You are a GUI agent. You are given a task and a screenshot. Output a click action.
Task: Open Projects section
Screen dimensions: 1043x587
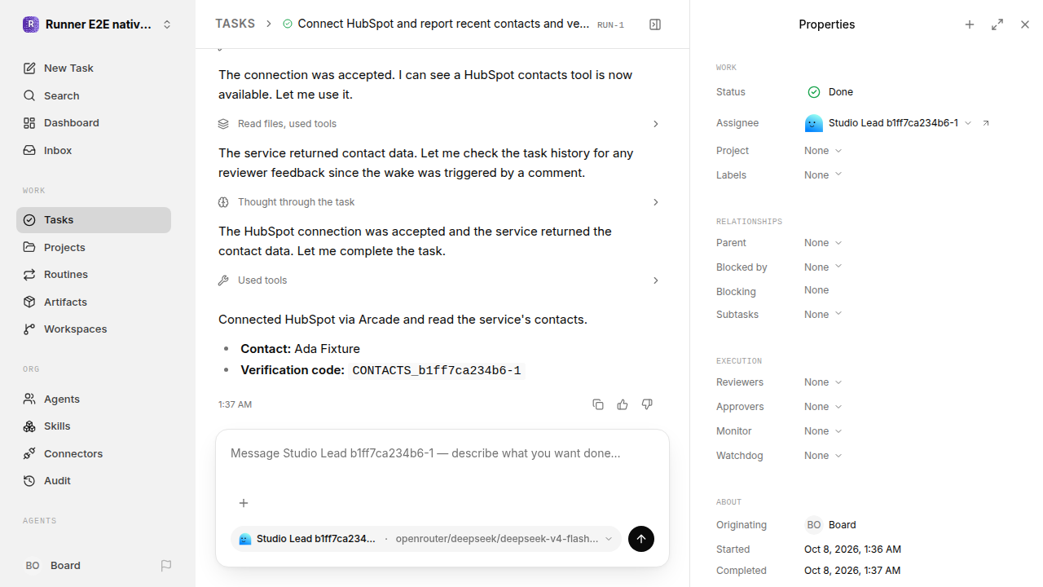pyautogui.click(x=94, y=247)
